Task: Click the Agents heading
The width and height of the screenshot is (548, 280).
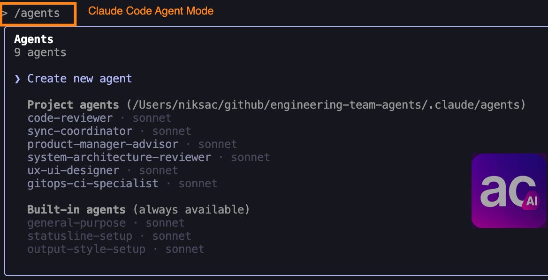Action: coord(33,39)
